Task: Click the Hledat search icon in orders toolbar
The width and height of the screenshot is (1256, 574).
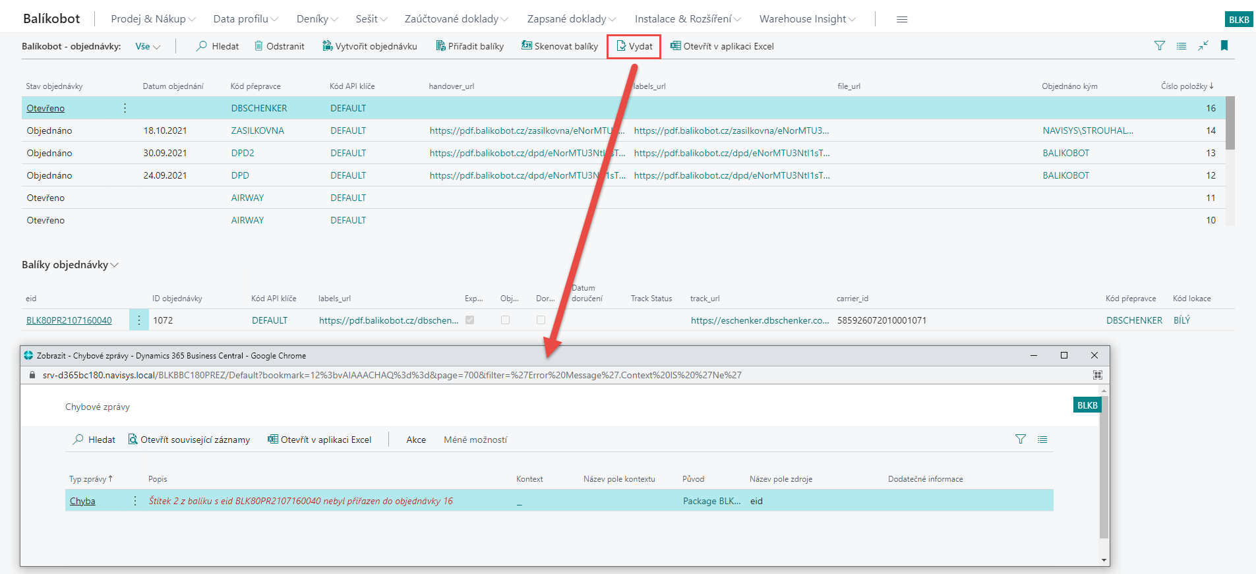Action: pyautogui.click(x=202, y=46)
